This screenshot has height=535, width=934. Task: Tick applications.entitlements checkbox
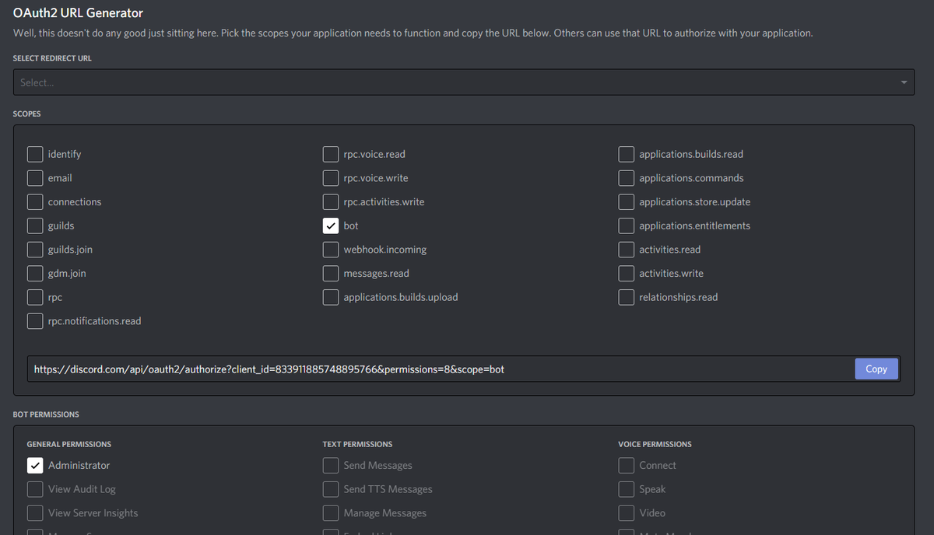[627, 226]
